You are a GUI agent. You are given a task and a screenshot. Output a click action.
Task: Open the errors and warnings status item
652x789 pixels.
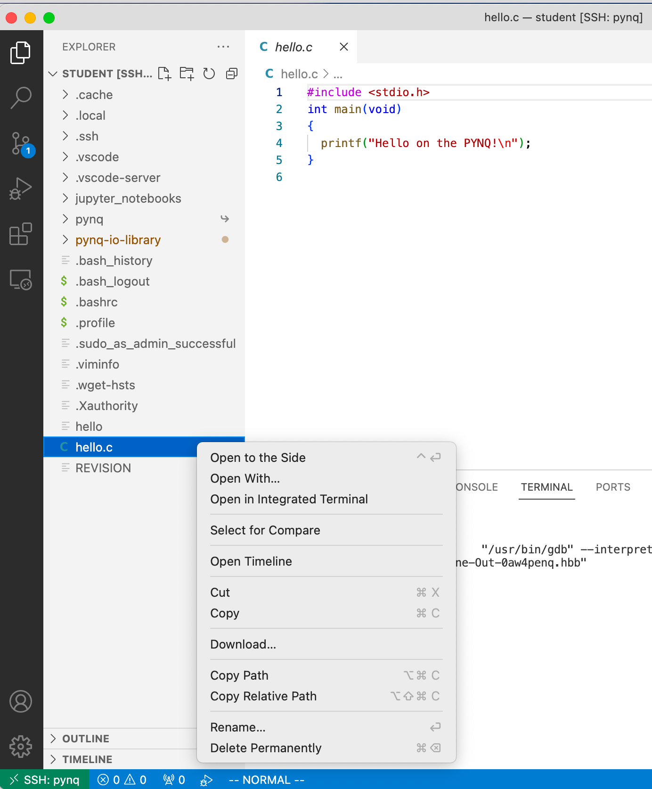(x=122, y=780)
